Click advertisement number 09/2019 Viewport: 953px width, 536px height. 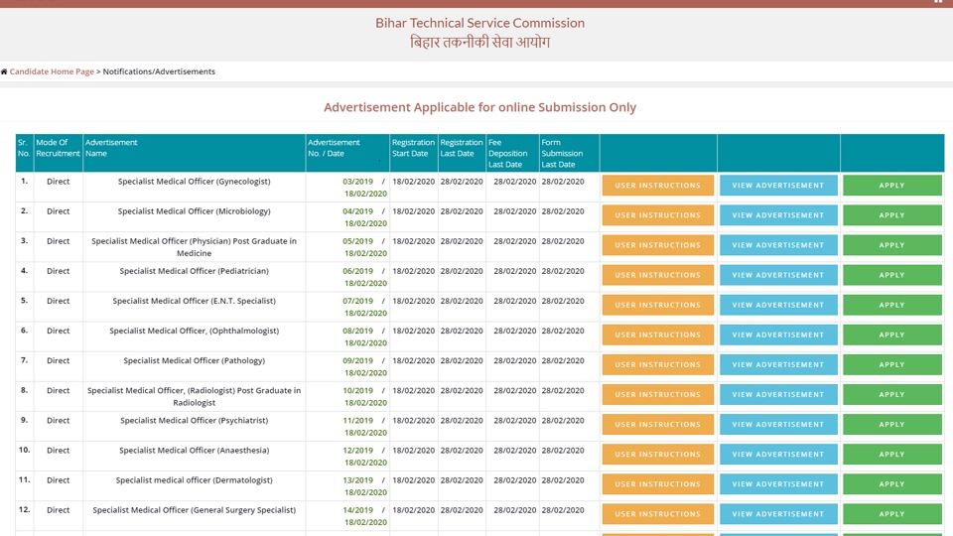(x=358, y=361)
